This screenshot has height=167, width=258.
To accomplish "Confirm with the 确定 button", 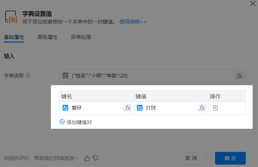I will click(x=230, y=158).
